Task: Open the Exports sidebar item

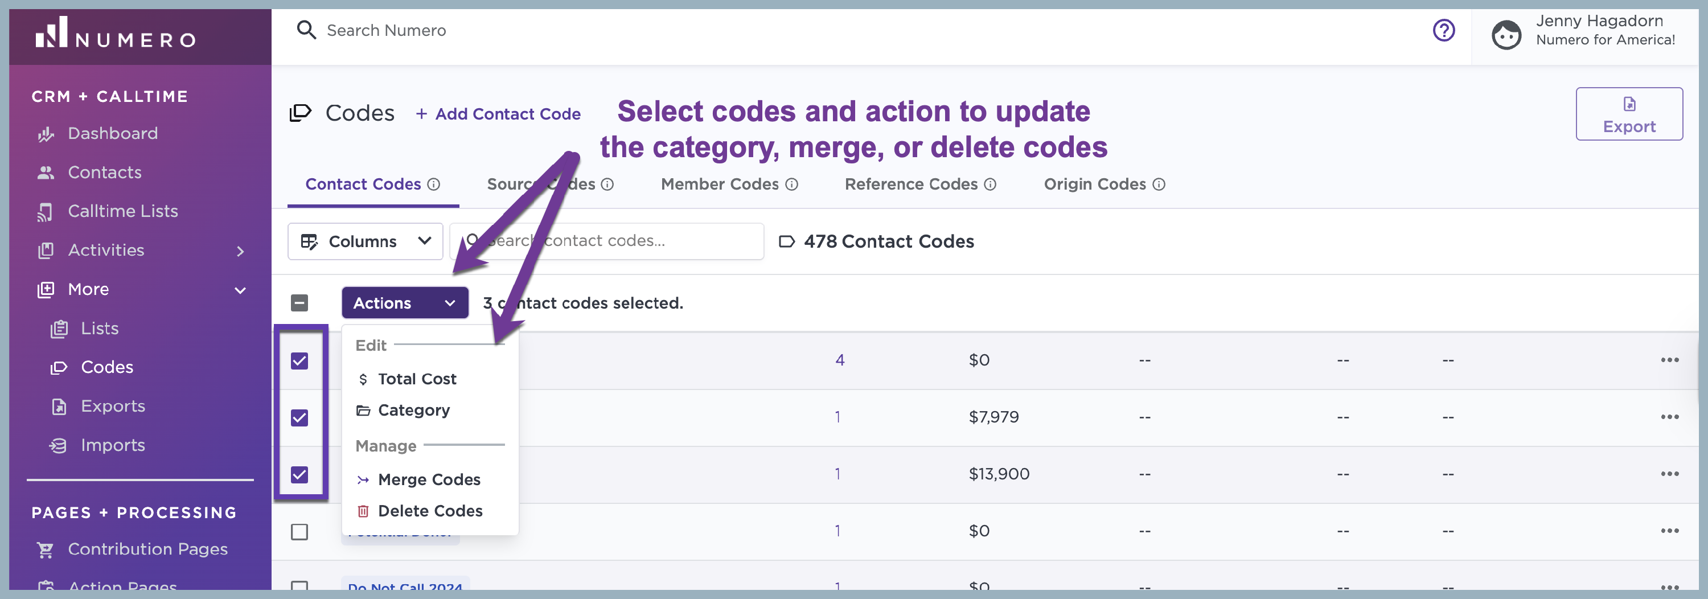Action: click(113, 406)
